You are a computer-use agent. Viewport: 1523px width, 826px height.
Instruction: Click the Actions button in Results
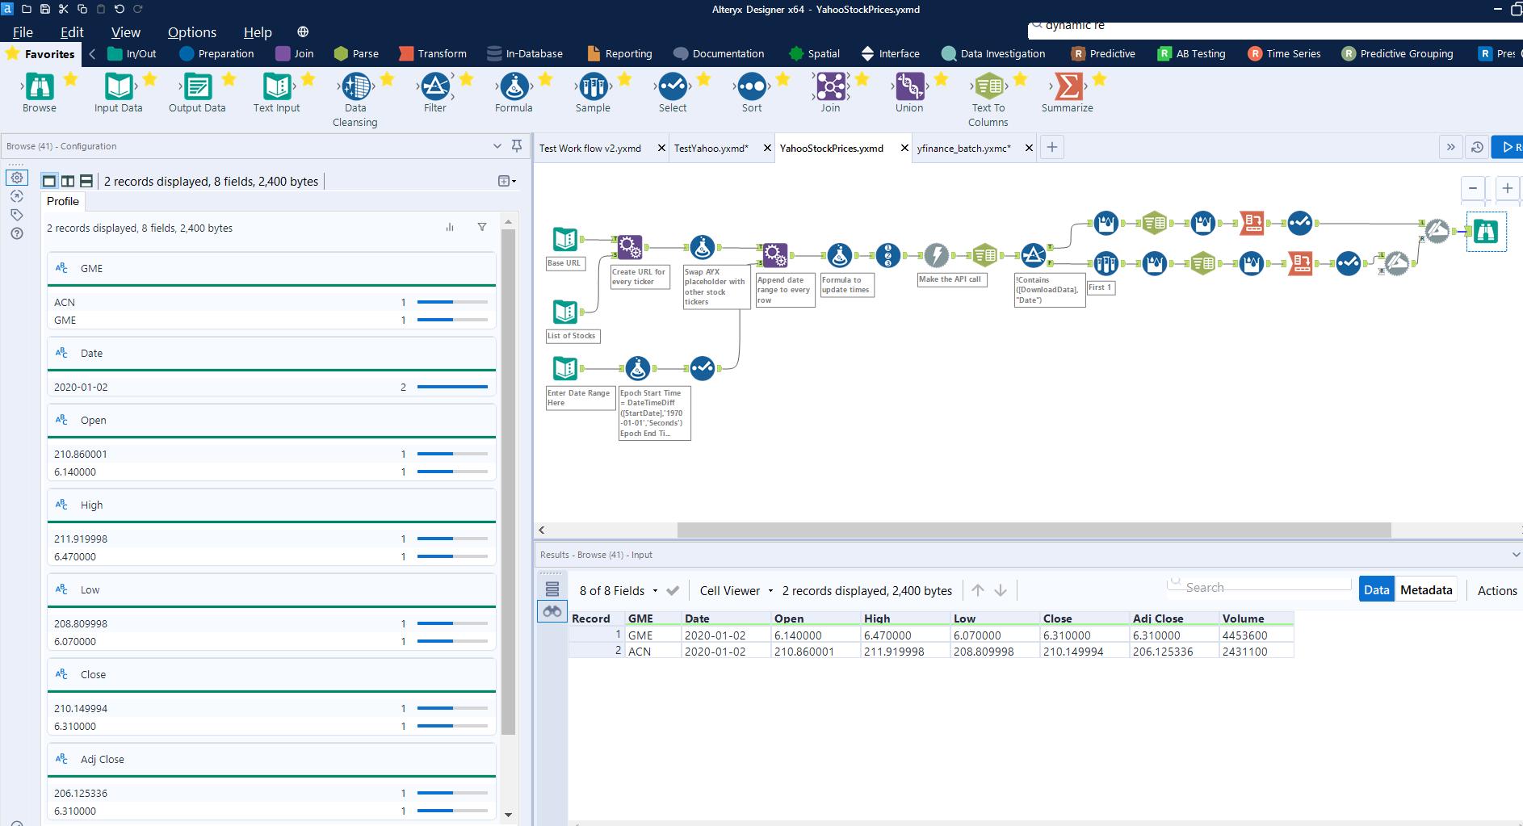tap(1496, 590)
